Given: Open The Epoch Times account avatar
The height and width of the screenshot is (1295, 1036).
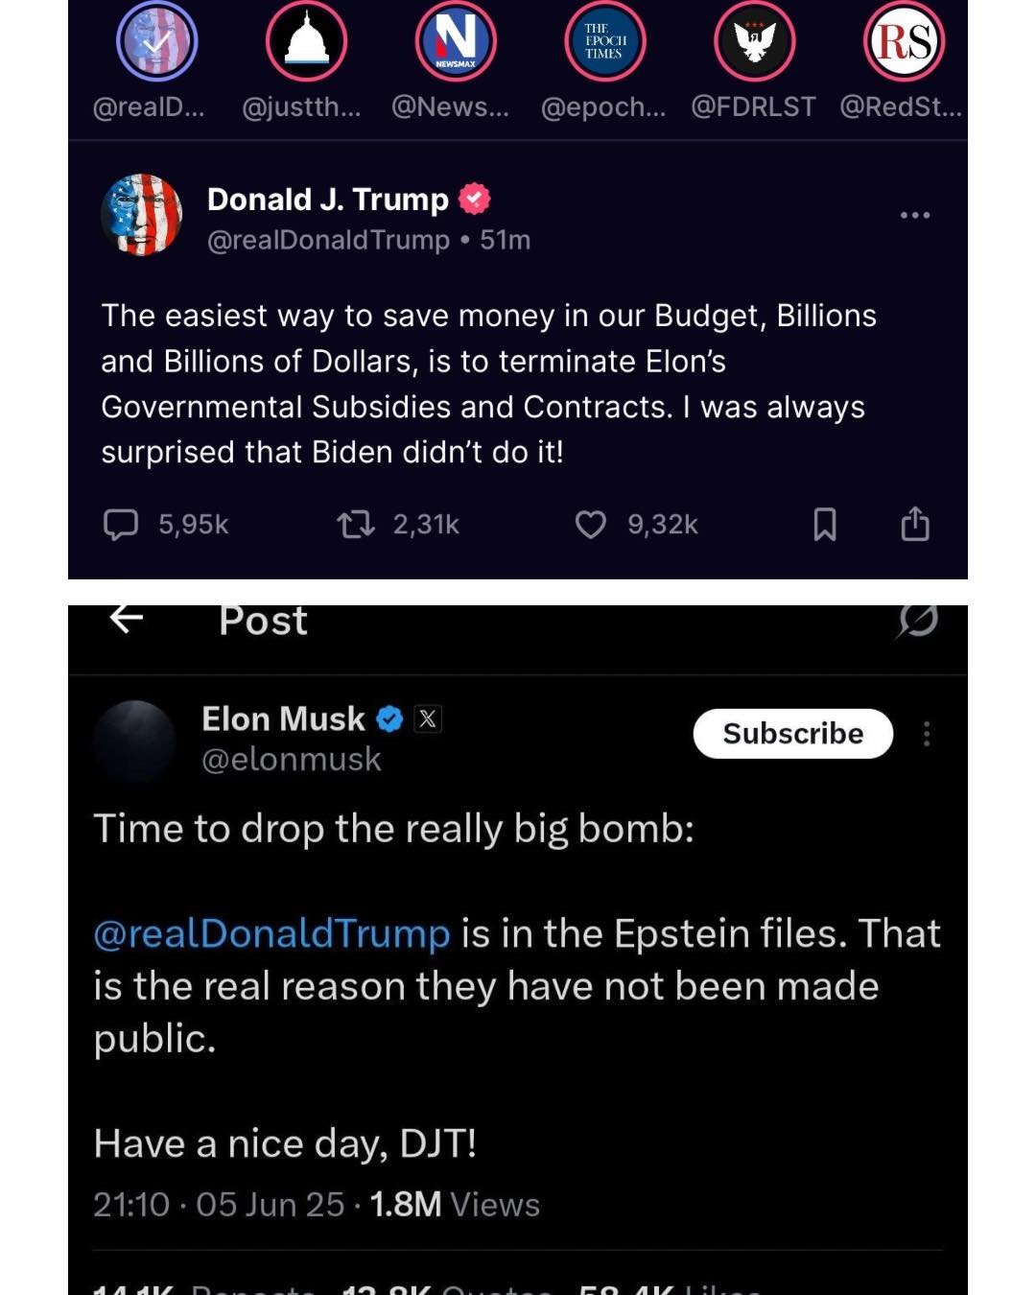Looking at the screenshot, I should (x=605, y=41).
